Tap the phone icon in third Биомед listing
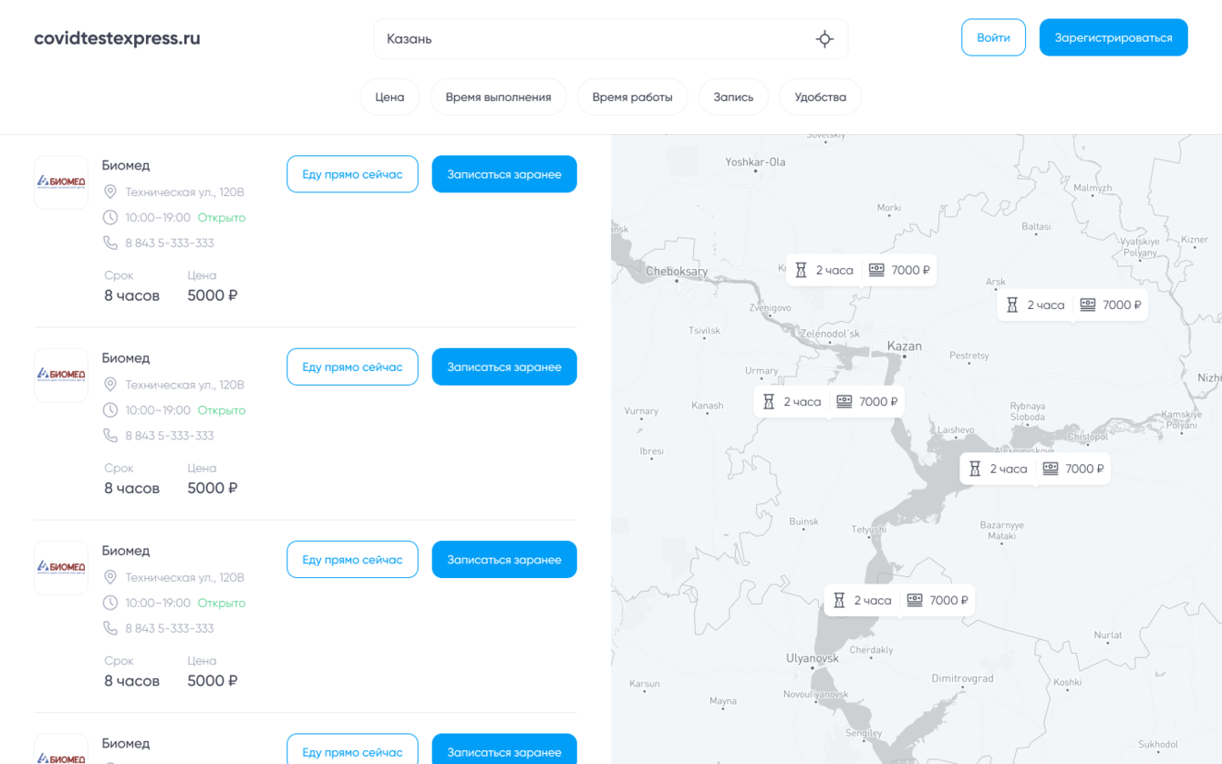Screen dimensions: 1222x764 (110, 627)
